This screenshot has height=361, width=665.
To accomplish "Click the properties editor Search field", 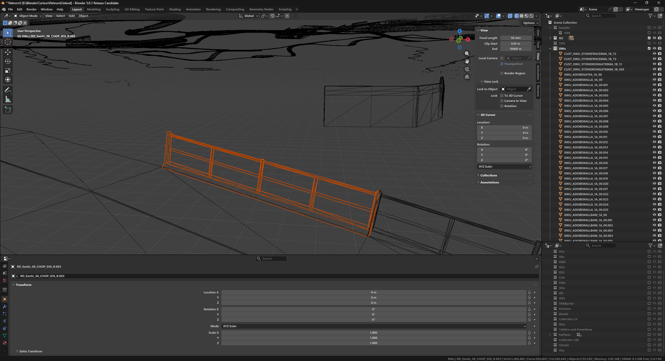I will pos(271,259).
